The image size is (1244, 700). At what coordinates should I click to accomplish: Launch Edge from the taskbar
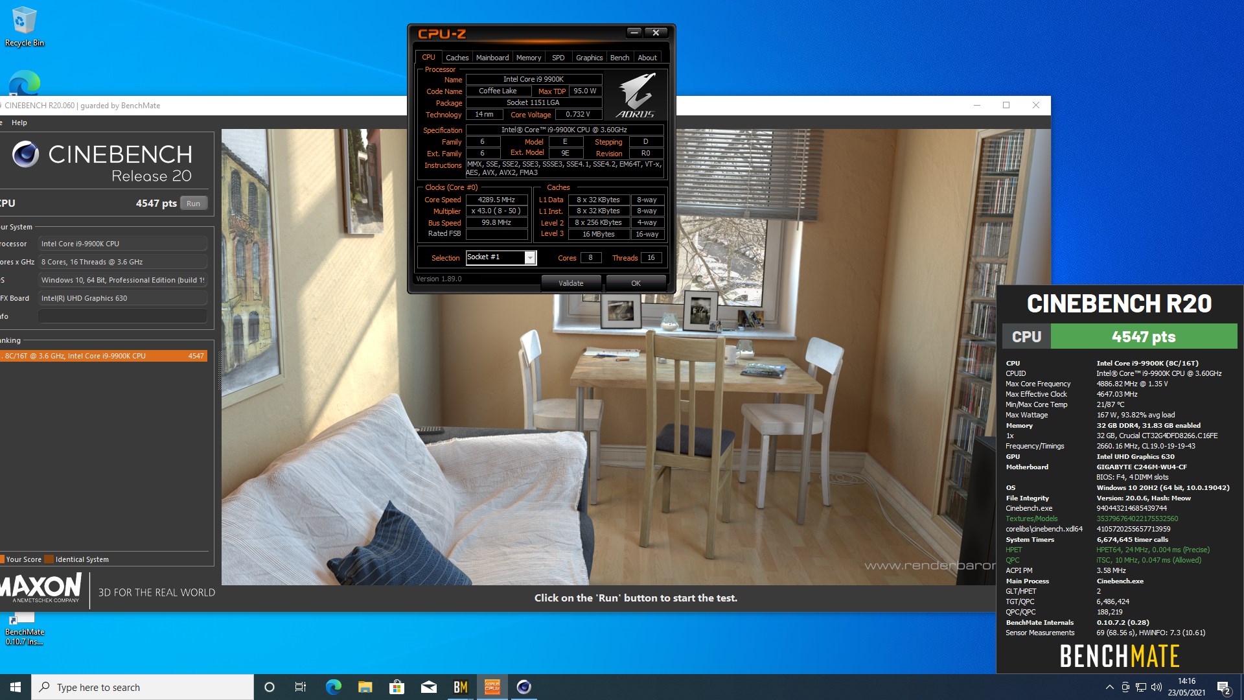pyautogui.click(x=333, y=687)
